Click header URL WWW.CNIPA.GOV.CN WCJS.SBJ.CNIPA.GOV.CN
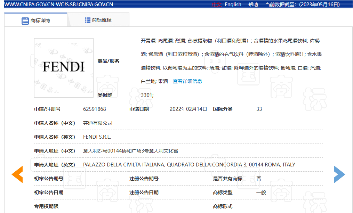This screenshot has width=353, height=213. coord(58,5)
